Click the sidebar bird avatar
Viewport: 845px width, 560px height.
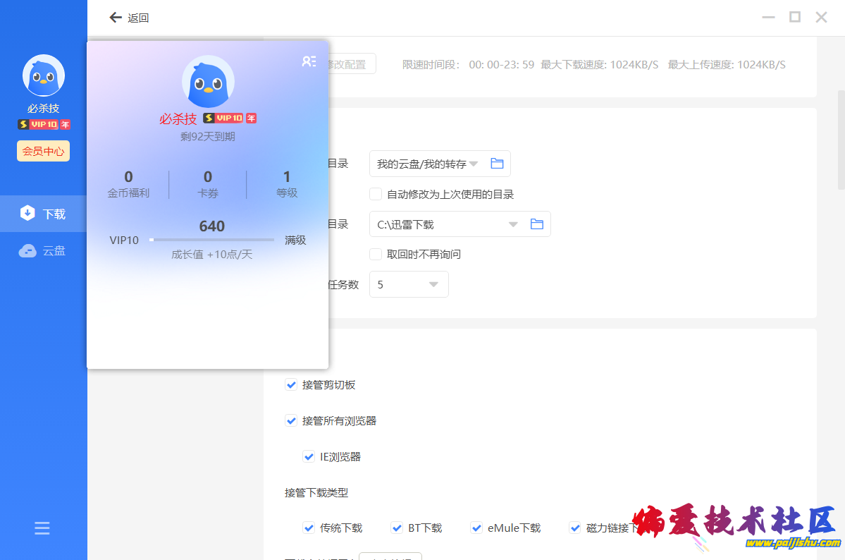[x=44, y=75]
